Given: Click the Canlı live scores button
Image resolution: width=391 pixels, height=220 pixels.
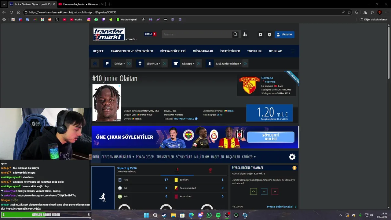Looking at the screenshot, I should [x=151, y=34].
